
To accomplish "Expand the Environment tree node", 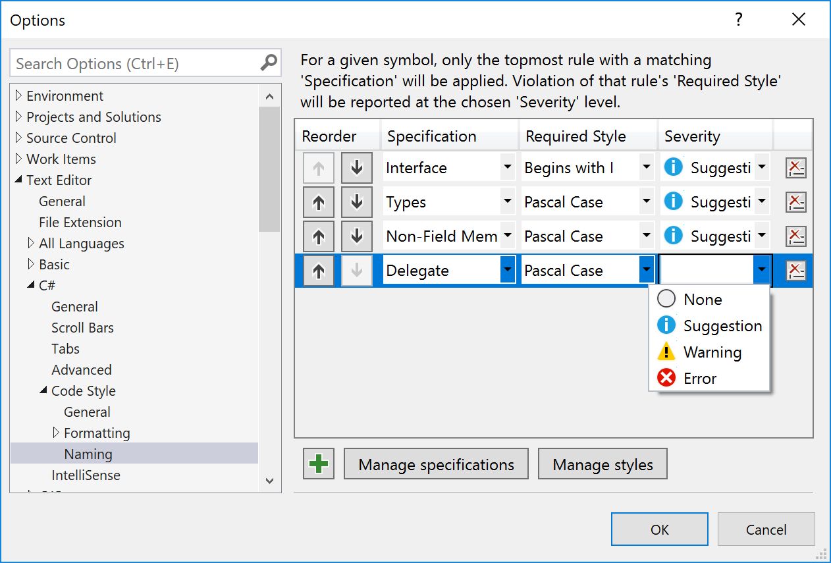I will pos(18,96).
